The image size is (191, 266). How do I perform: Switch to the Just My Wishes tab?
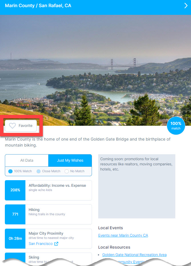tap(70, 161)
